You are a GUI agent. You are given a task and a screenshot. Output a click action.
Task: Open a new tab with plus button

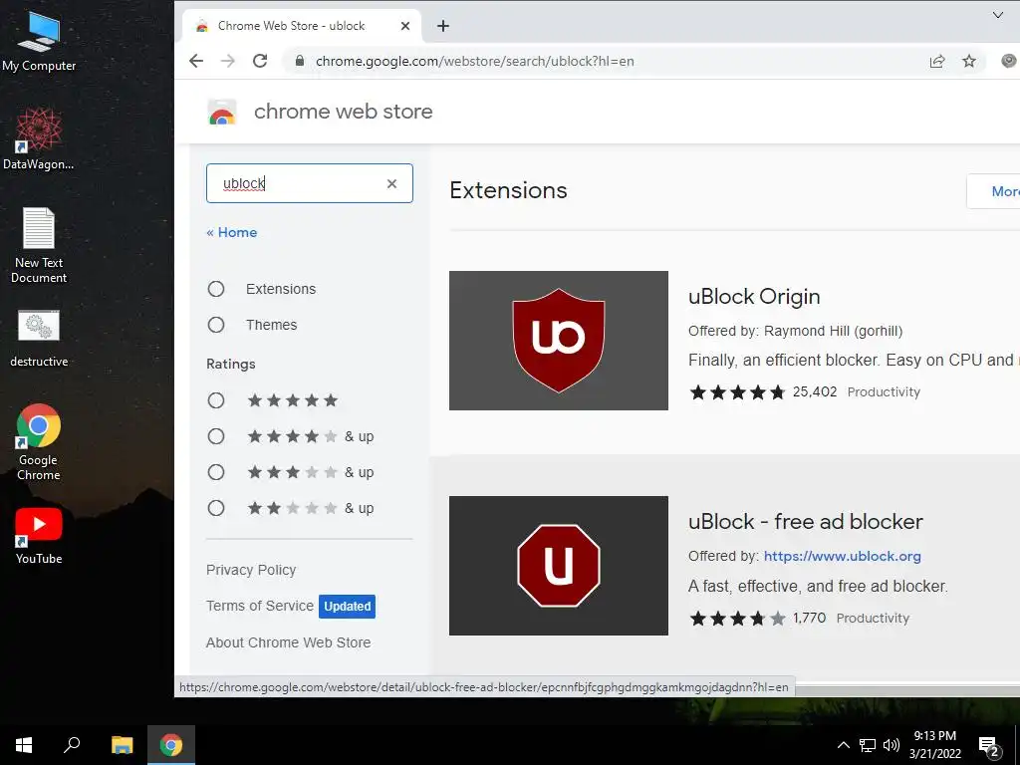point(443,26)
